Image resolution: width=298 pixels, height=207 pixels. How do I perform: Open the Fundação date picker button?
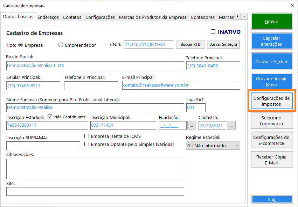click(192, 125)
